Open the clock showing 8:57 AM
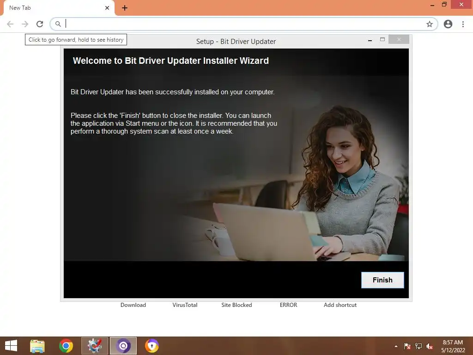The width and height of the screenshot is (473, 355). coord(453,346)
